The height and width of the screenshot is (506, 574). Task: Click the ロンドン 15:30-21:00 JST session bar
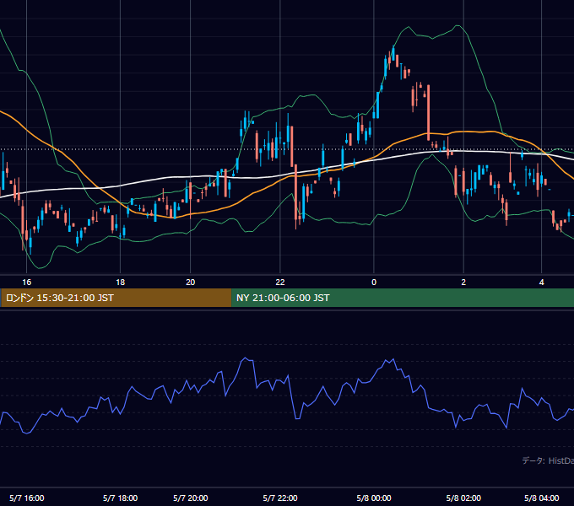tap(116, 298)
